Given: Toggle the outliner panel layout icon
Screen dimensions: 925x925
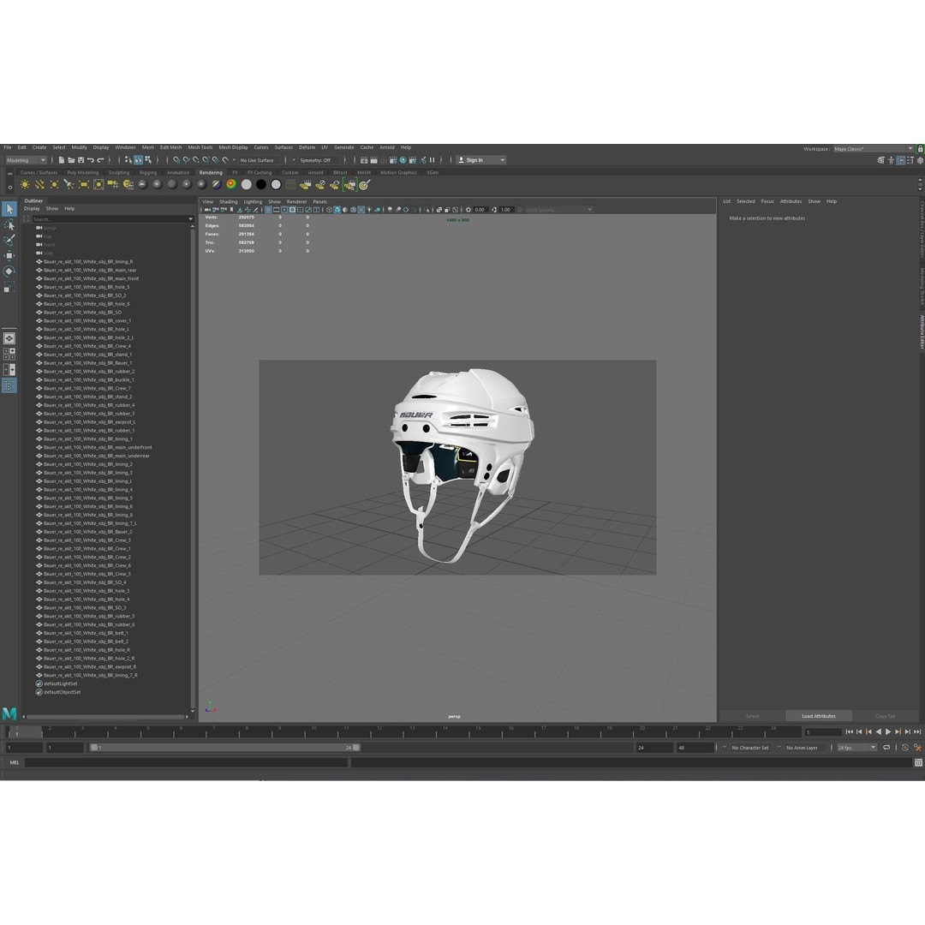Looking at the screenshot, I should click(x=9, y=385).
